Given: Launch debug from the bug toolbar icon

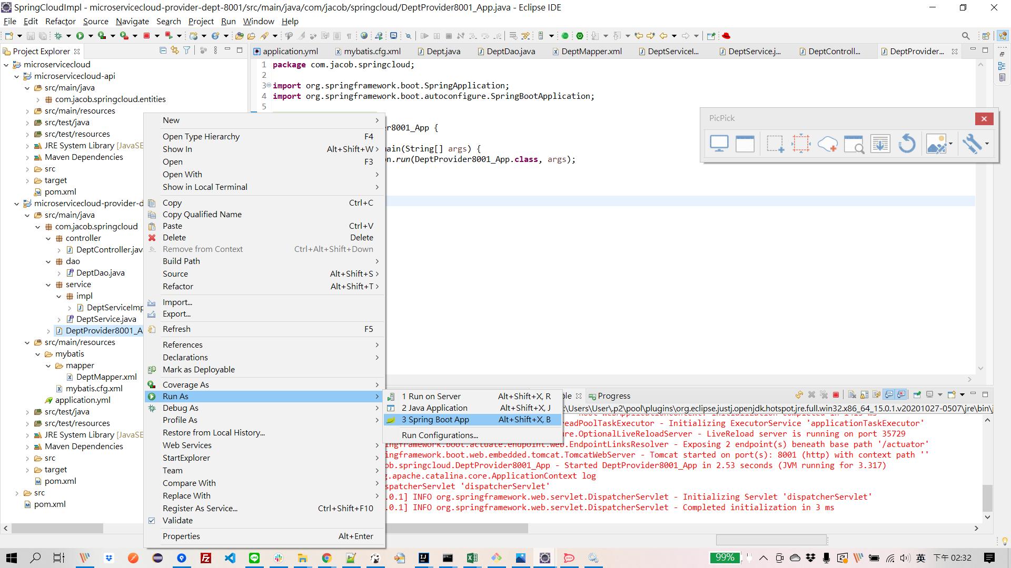Looking at the screenshot, I should coord(58,36).
